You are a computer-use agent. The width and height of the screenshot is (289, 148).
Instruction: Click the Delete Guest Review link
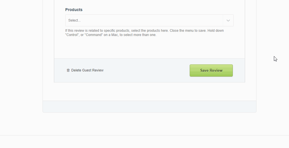(87, 70)
